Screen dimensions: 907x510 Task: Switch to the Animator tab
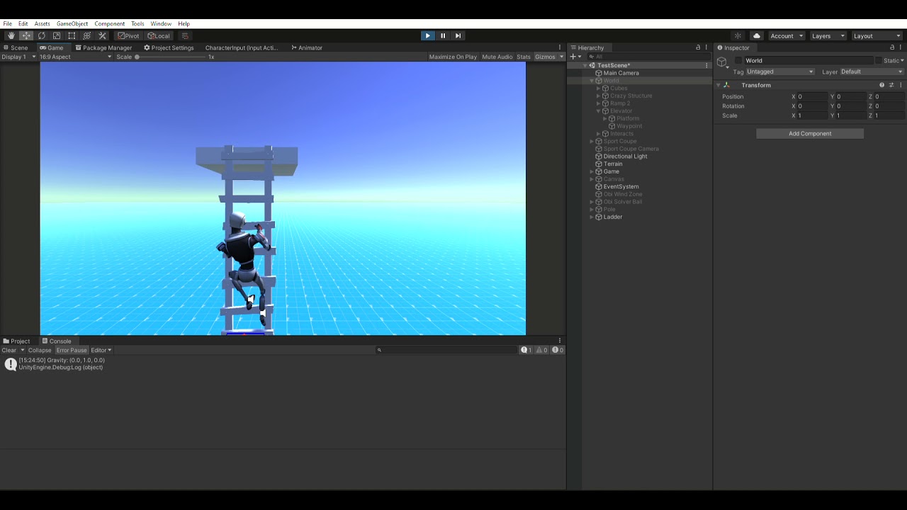[306, 47]
